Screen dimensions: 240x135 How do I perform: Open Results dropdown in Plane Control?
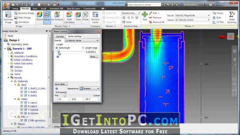click(x=82, y=41)
